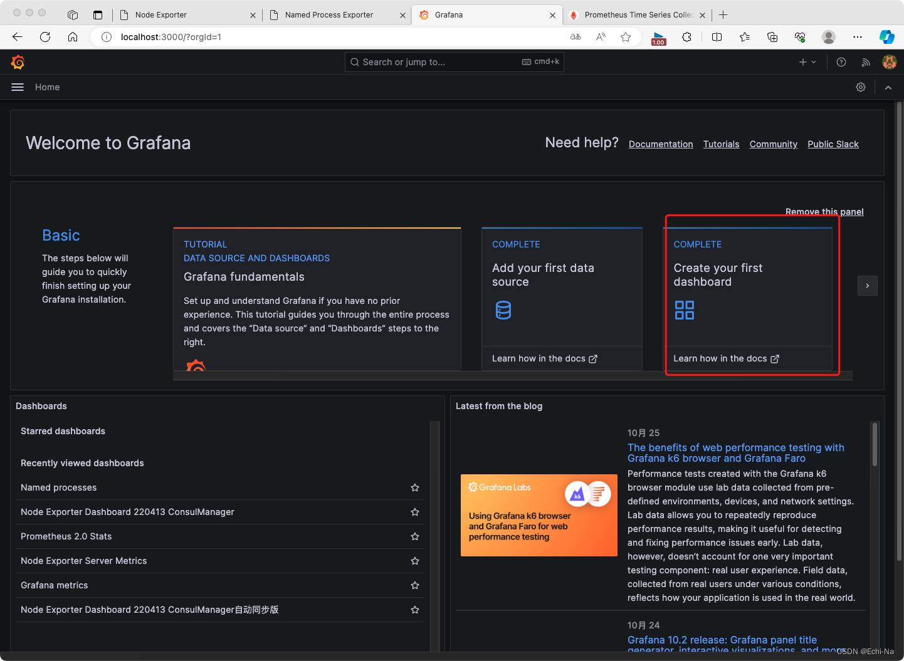Open Node Exporter Server Metrics dashboard
This screenshot has width=904, height=661.
tap(84, 561)
